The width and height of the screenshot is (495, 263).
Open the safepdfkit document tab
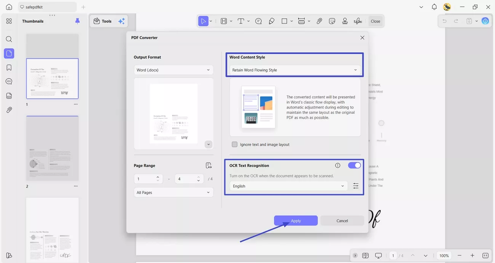(47, 7)
